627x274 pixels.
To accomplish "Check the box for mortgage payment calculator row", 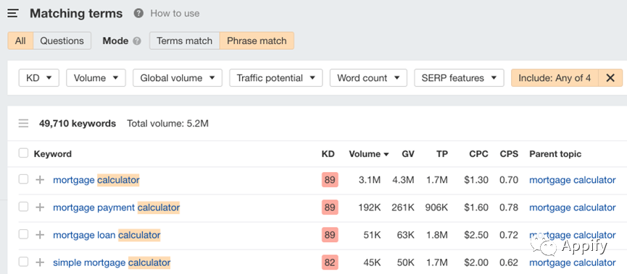I will [24, 207].
